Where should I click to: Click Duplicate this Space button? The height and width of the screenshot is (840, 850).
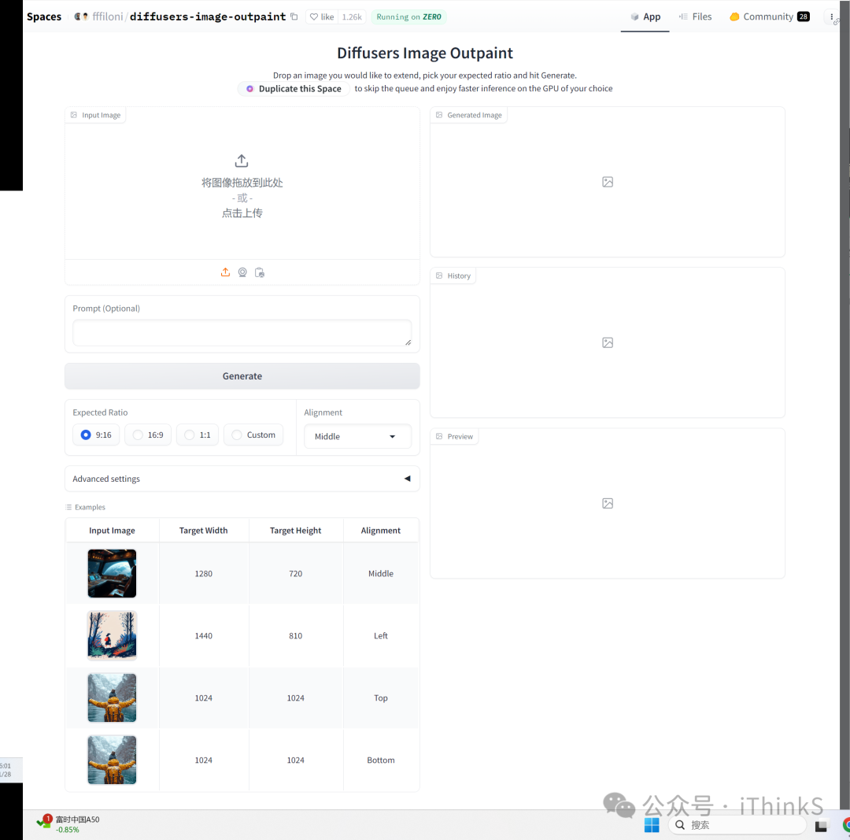point(294,89)
